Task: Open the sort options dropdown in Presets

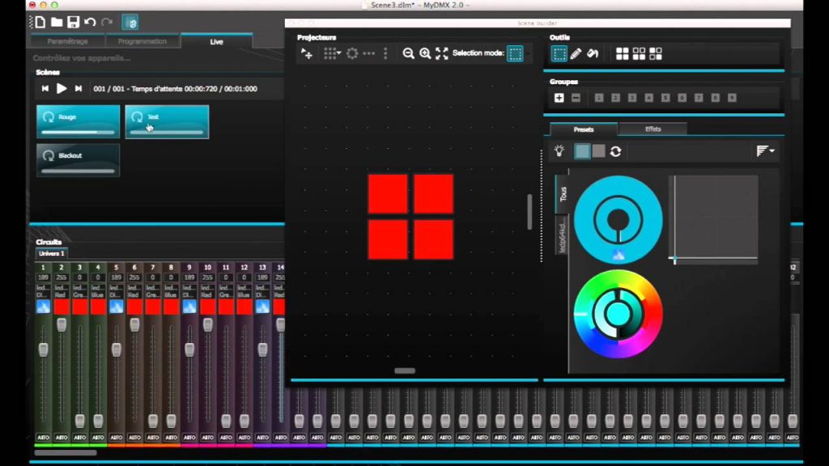Action: click(765, 151)
